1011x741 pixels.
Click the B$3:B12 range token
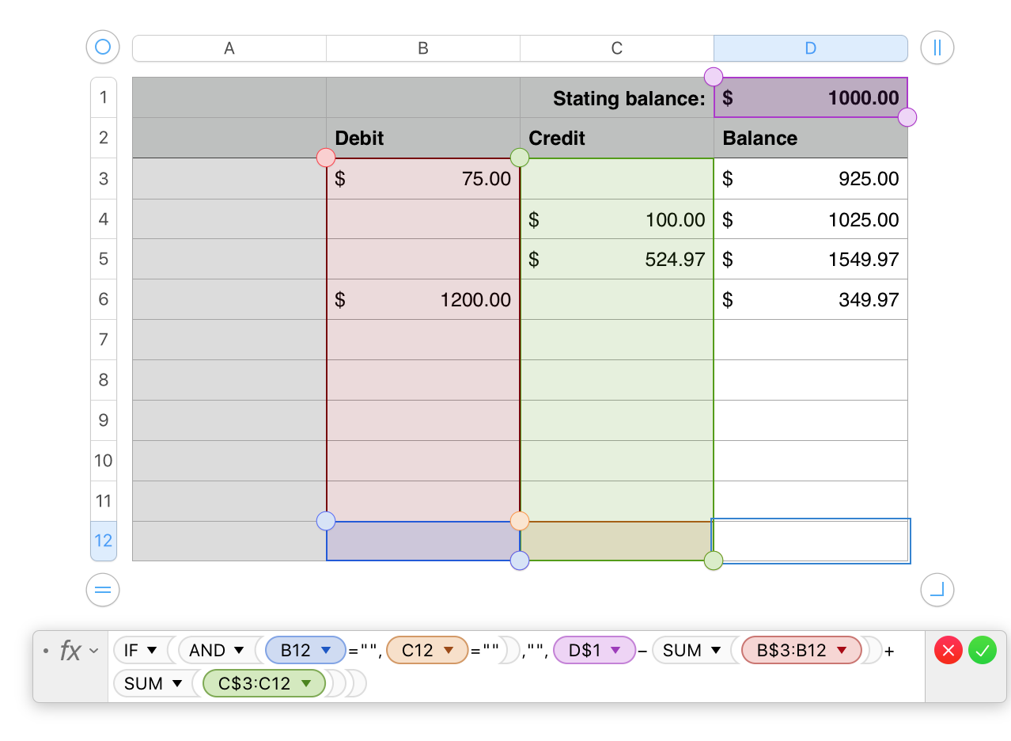pyautogui.click(x=792, y=651)
